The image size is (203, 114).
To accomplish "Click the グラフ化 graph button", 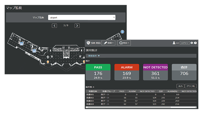I will tap(190, 86).
